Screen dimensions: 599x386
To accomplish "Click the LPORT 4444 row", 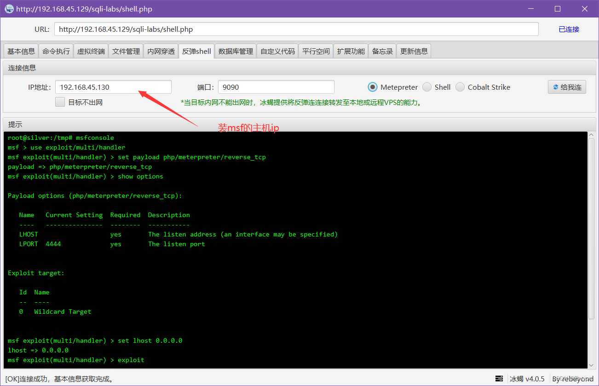I will coord(112,244).
